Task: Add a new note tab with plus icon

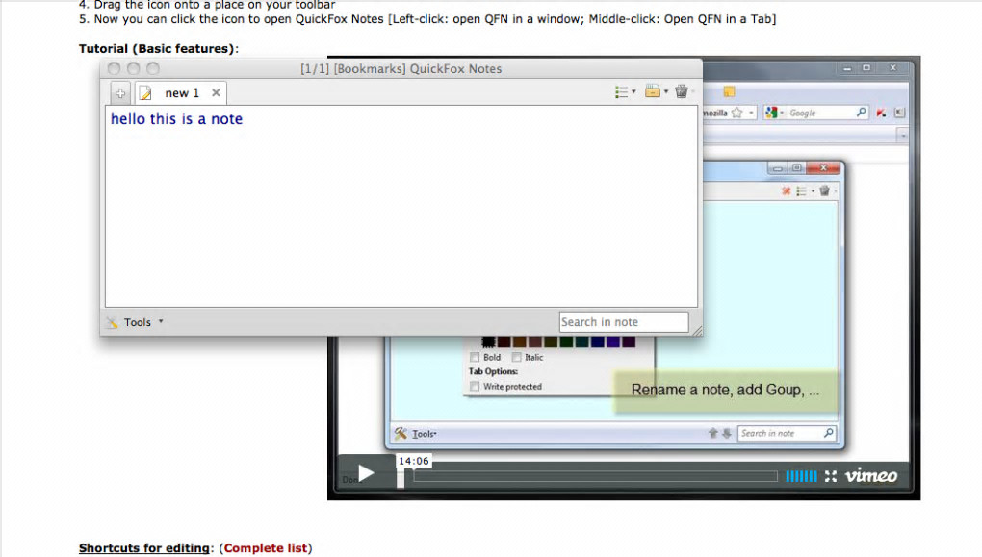Action: pyautogui.click(x=120, y=93)
